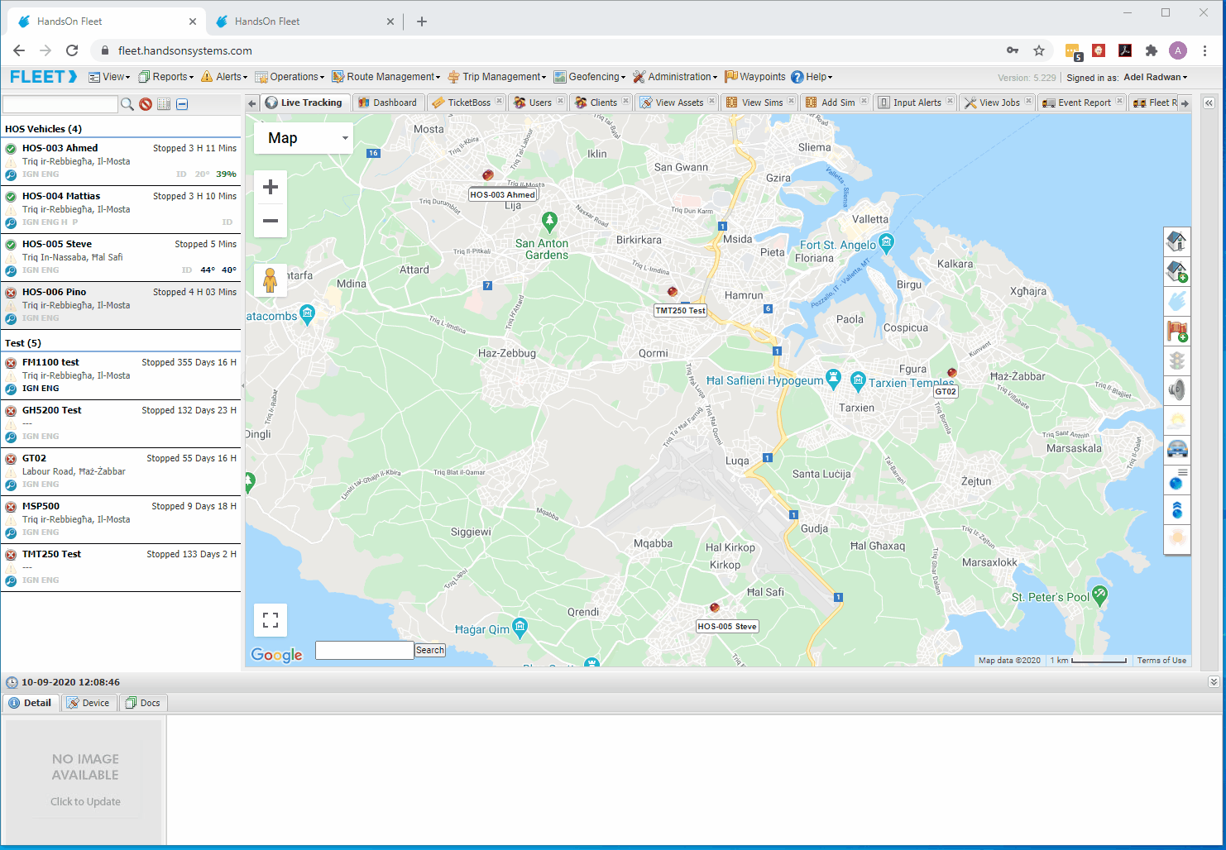Collapse the bottom detail panel
Screen dimensions: 1226x850
(1214, 682)
